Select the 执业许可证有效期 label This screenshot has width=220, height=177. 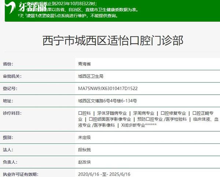21,174
